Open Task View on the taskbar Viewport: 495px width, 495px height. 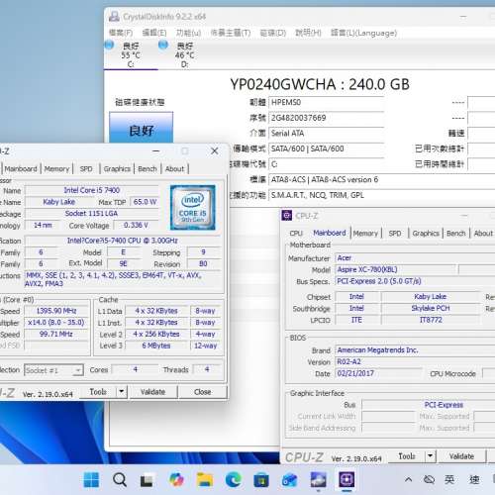[x=147, y=480]
